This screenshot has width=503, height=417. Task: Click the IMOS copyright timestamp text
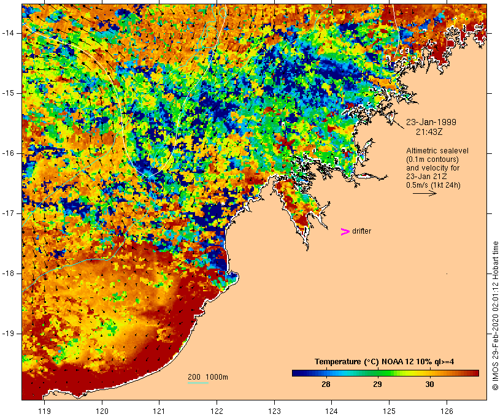(495, 316)
